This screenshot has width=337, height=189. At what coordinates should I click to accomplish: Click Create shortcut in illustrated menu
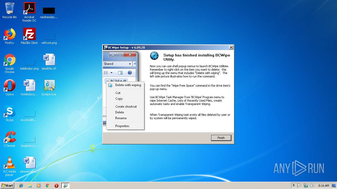pyautogui.click(x=126, y=107)
